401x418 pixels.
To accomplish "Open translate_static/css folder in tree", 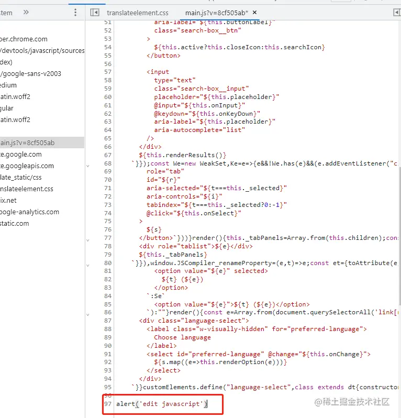I will [21, 177].
